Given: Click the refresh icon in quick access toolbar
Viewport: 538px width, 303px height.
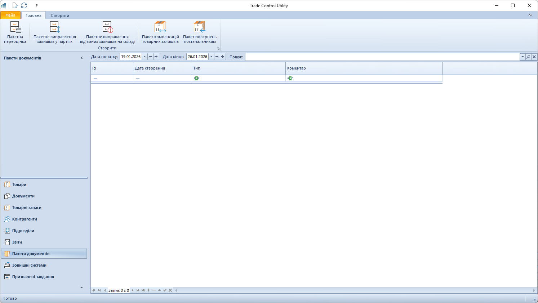Looking at the screenshot, I should (x=24, y=5).
